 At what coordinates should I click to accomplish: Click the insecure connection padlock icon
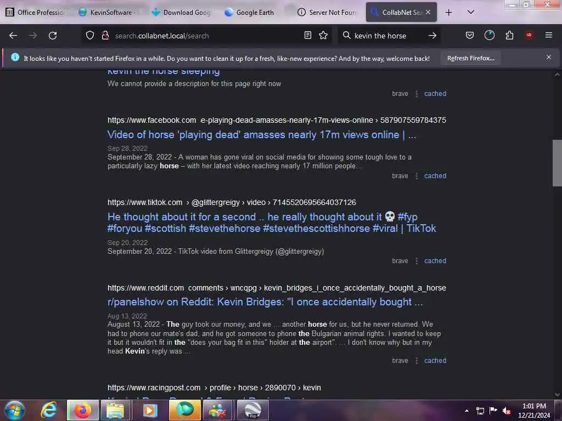tap(105, 35)
